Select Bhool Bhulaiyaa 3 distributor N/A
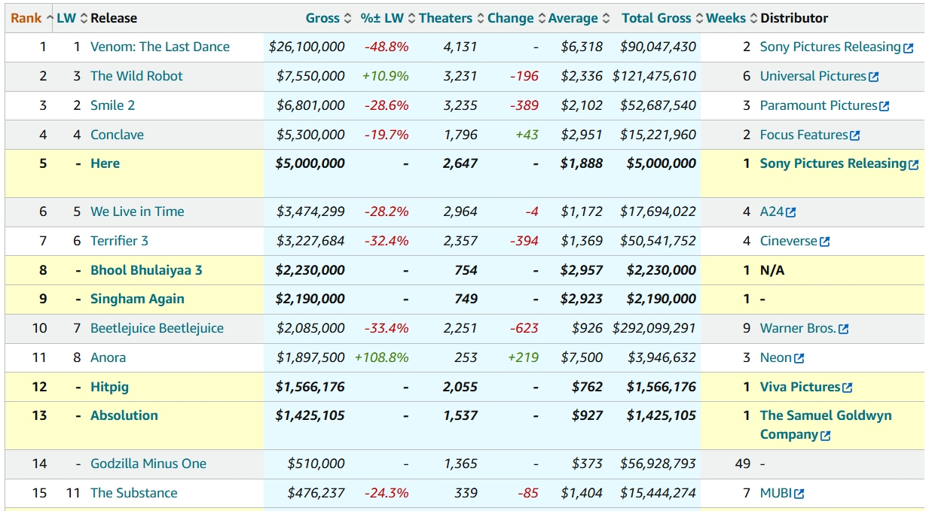Viewport: 929px width, 511px height. pyautogui.click(x=772, y=270)
